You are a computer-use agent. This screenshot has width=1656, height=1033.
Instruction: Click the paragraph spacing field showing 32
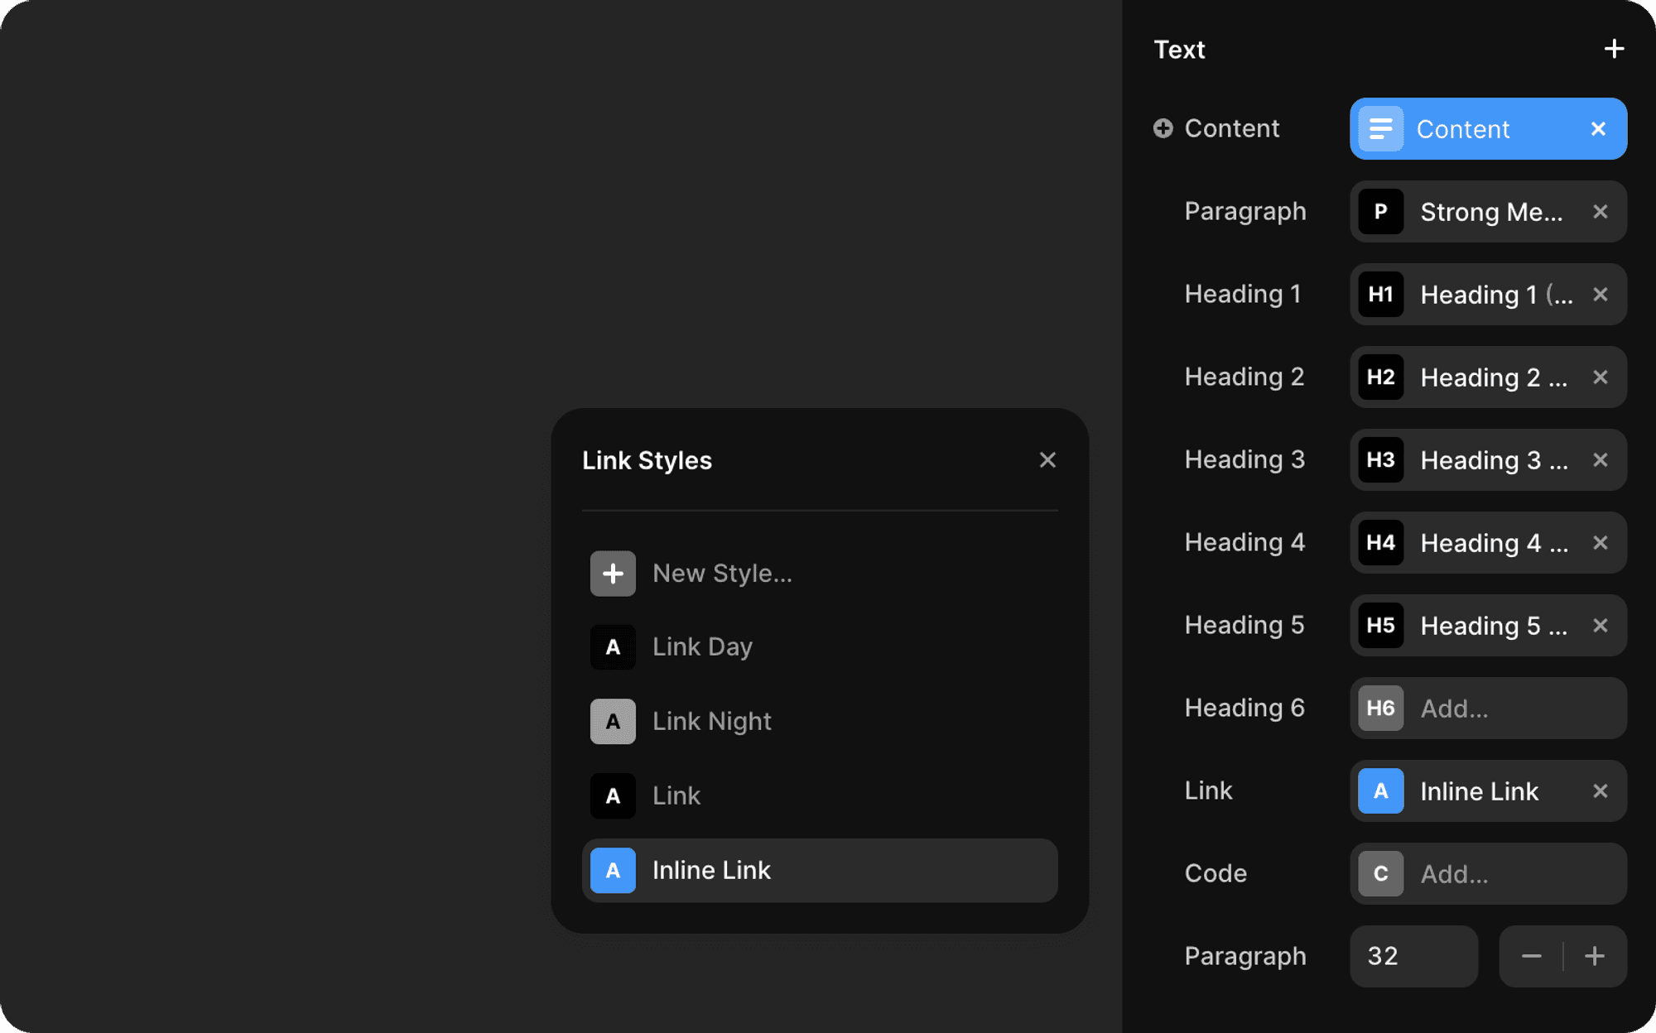pos(1413,957)
